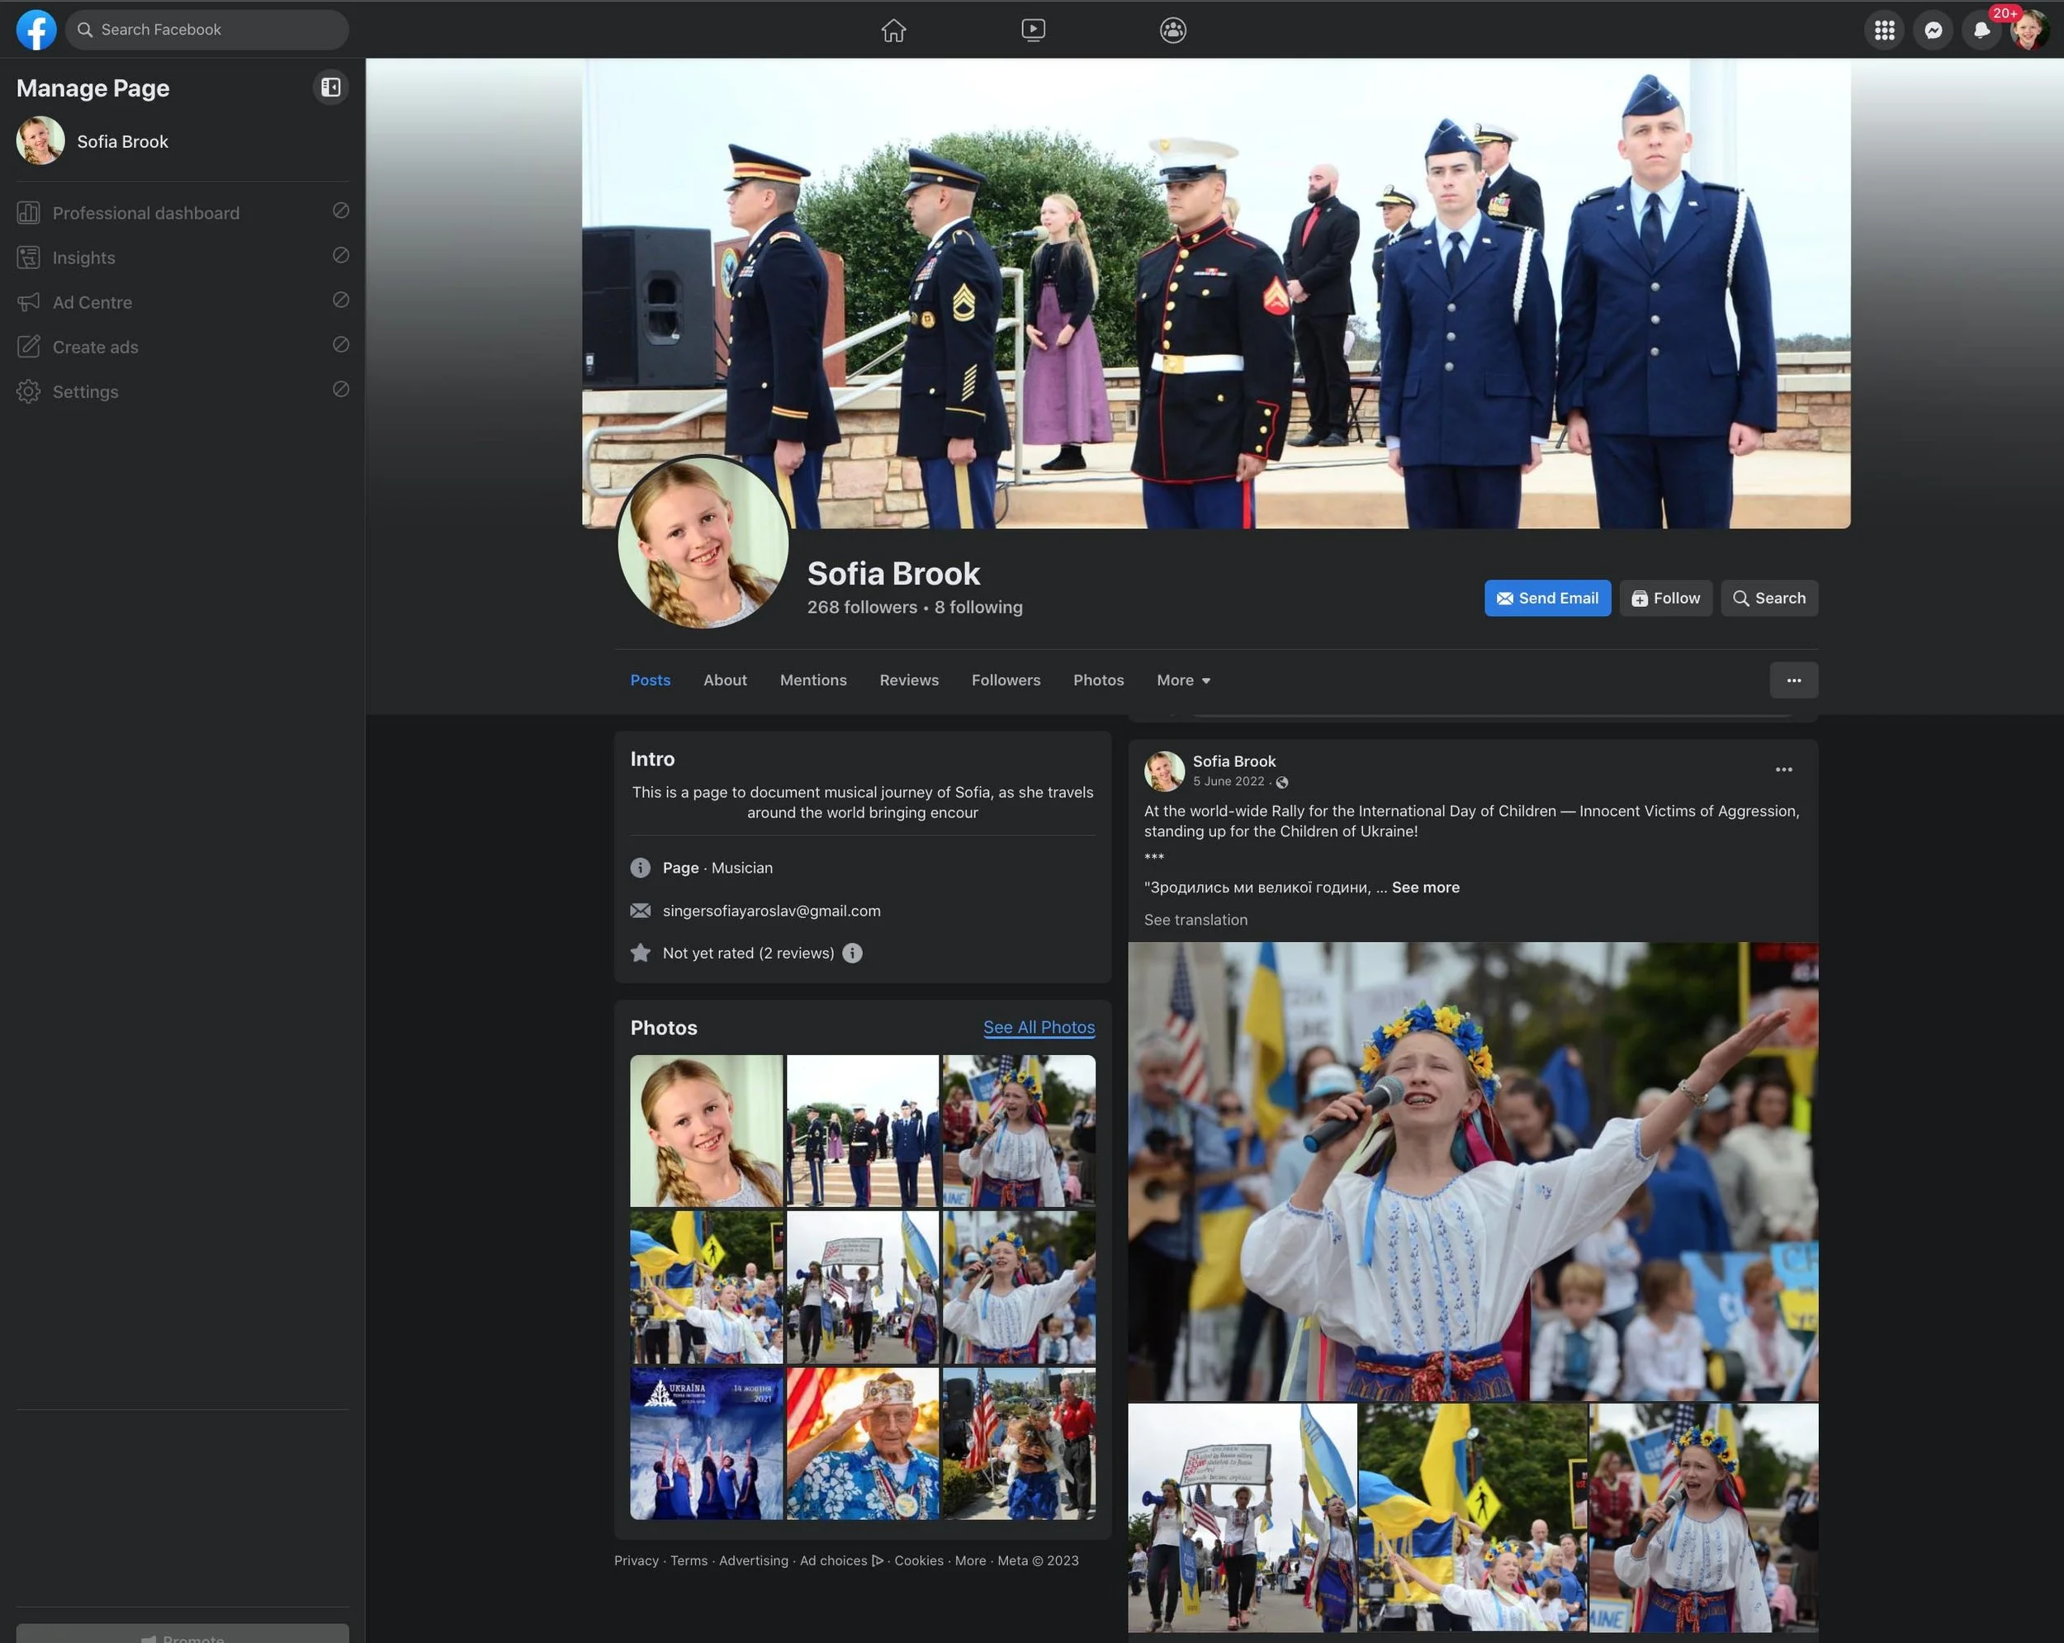2064x1643 pixels.
Task: Click the rating info icon beside reviews
Action: coord(852,953)
